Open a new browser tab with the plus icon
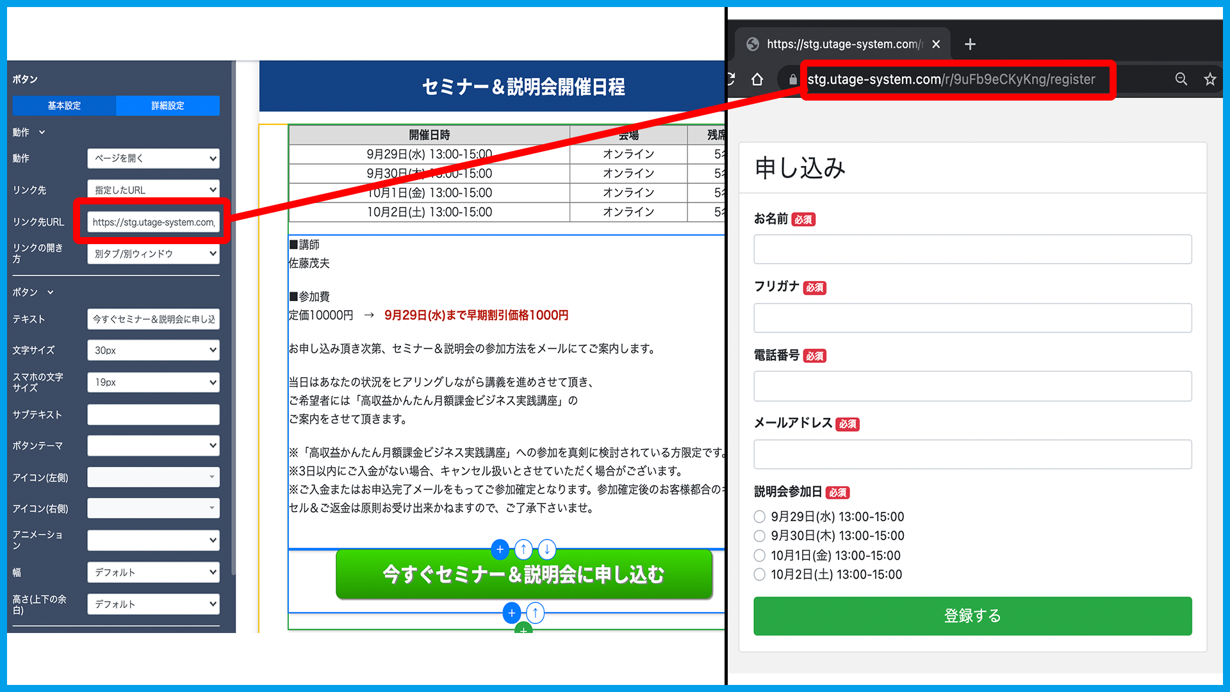Image resolution: width=1230 pixels, height=692 pixels. click(x=970, y=44)
